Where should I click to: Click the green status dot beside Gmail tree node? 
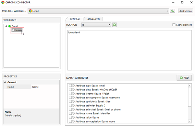9,26
